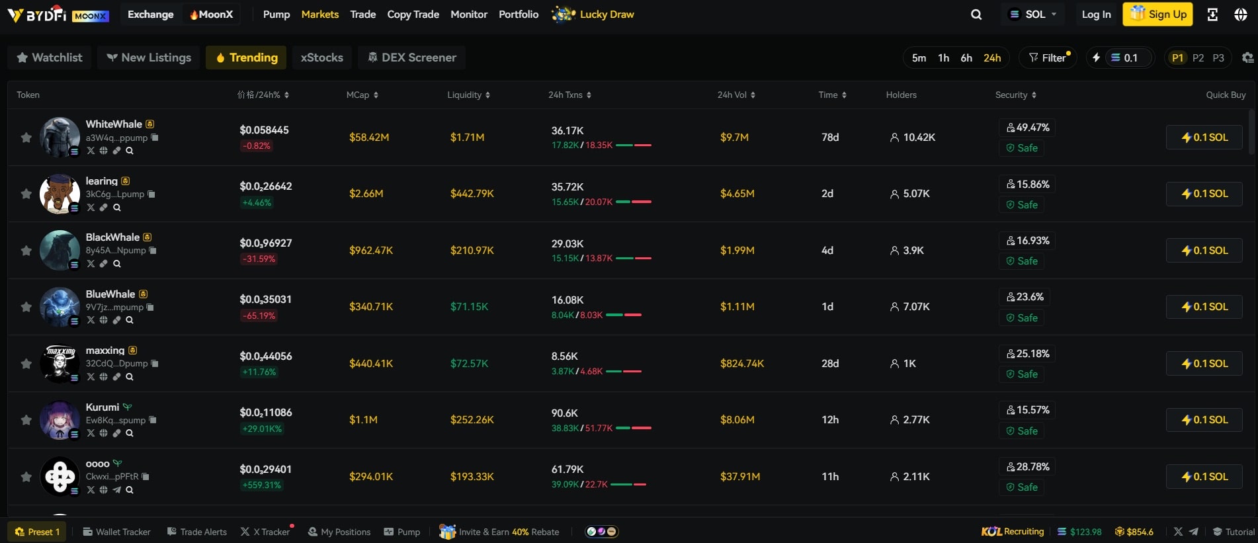
Task: Sort by price/24h% column
Action: [x=263, y=95]
